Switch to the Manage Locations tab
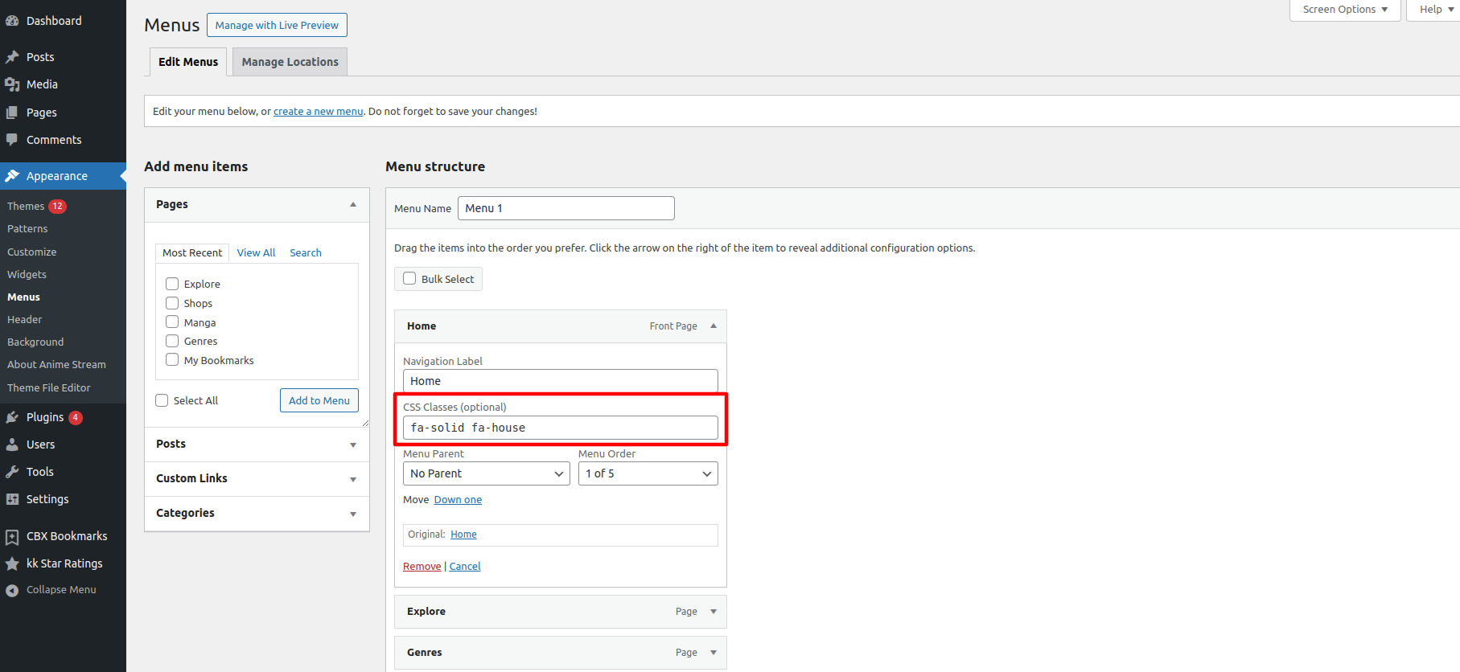 290,62
